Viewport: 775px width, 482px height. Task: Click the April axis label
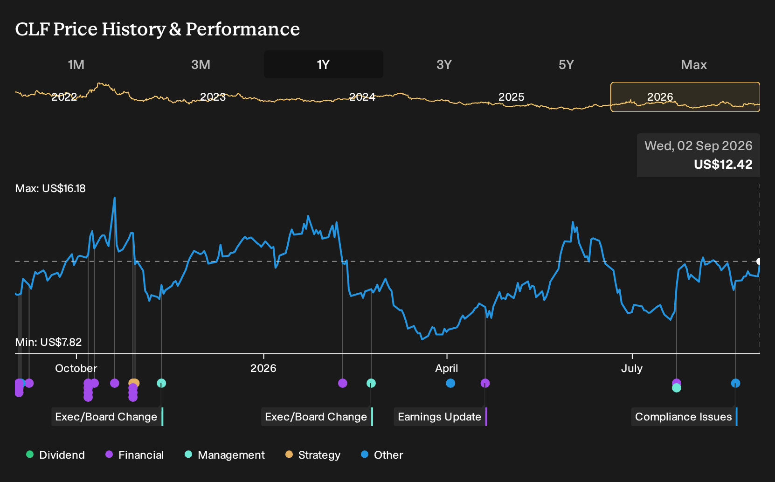[x=447, y=368]
